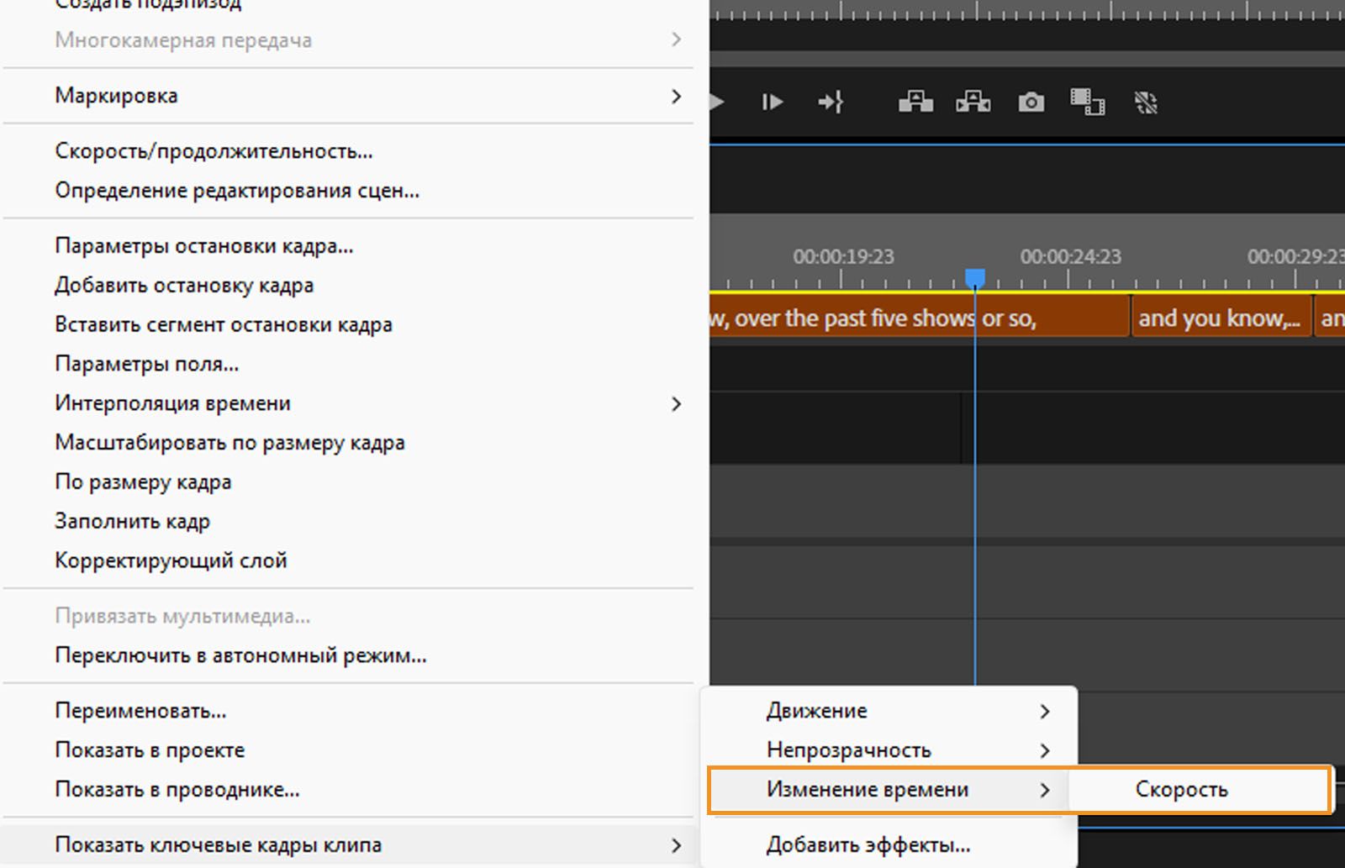Click the blue playhead marker on the ruler
Screen dimensions: 1345x868
tap(975, 278)
